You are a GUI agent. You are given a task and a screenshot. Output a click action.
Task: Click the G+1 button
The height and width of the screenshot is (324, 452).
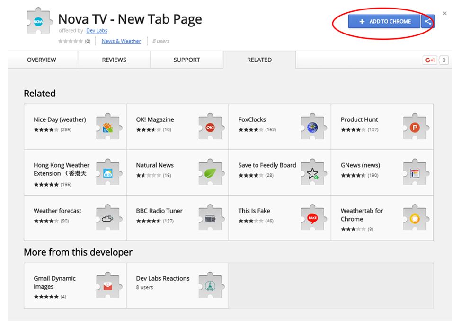430,60
